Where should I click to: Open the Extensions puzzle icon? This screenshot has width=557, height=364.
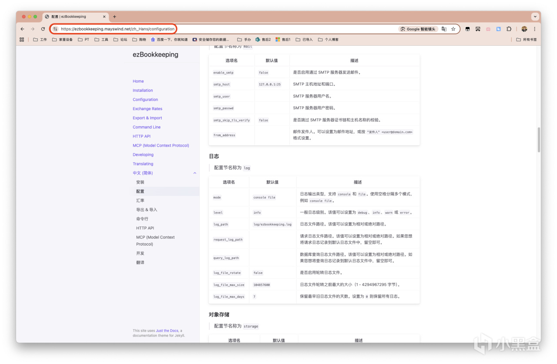click(509, 29)
